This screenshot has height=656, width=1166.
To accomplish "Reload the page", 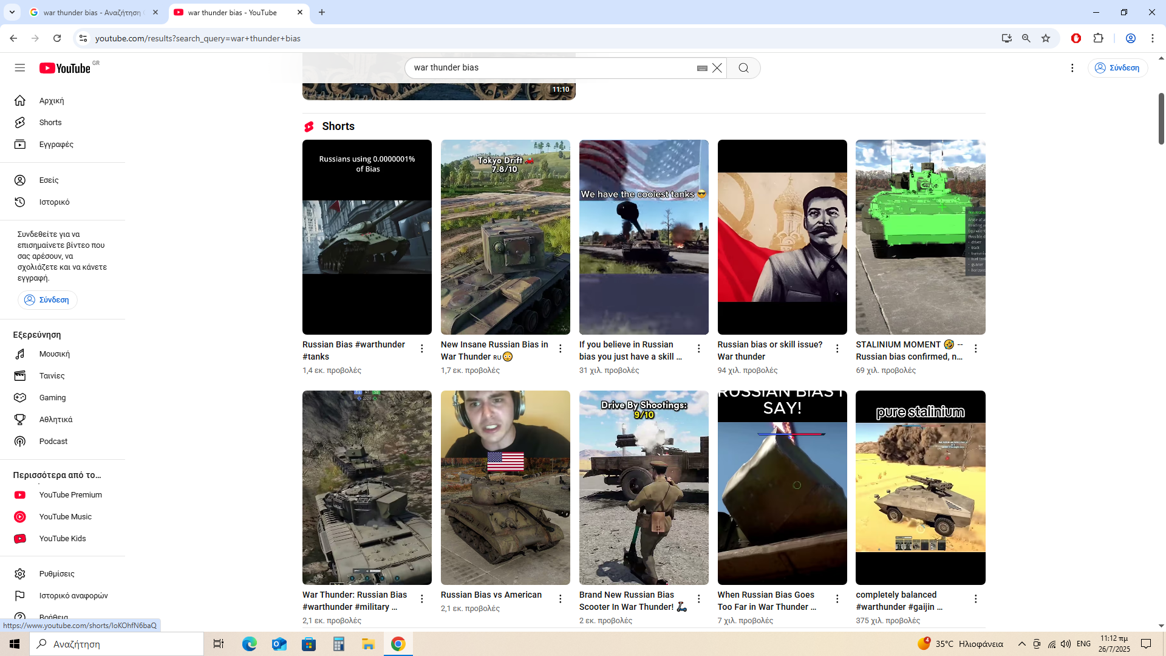I will 57,38.
